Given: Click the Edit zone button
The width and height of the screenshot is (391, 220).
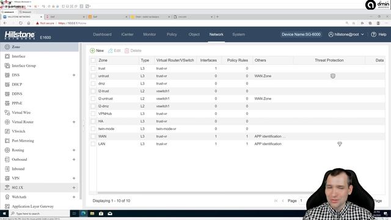Looking at the screenshot, I should click(x=114, y=51).
